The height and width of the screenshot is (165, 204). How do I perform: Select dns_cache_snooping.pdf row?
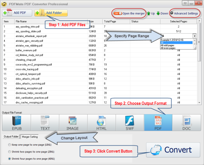100,103
